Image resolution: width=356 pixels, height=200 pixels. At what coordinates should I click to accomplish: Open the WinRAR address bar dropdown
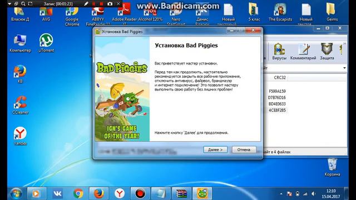[x=344, y=68]
